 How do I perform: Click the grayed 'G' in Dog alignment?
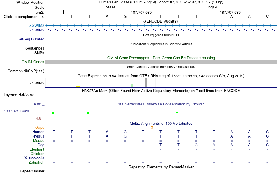(196, 145)
